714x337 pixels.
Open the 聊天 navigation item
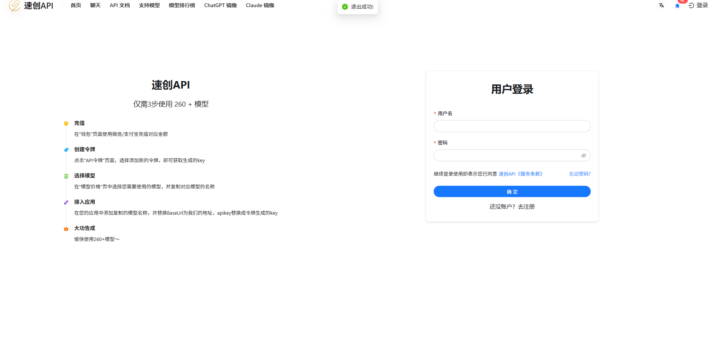pos(95,5)
